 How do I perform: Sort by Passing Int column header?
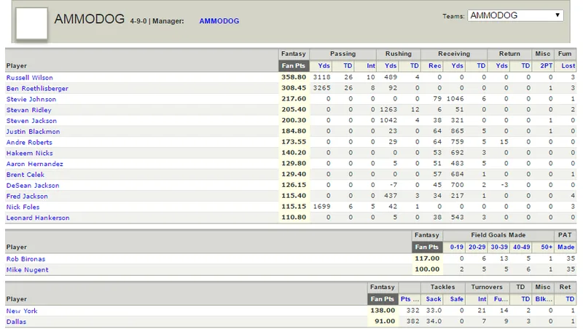371,66
